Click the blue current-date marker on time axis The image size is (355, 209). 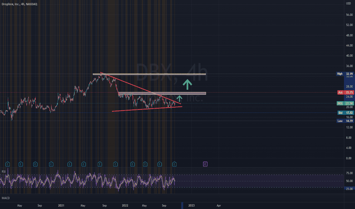182,205
